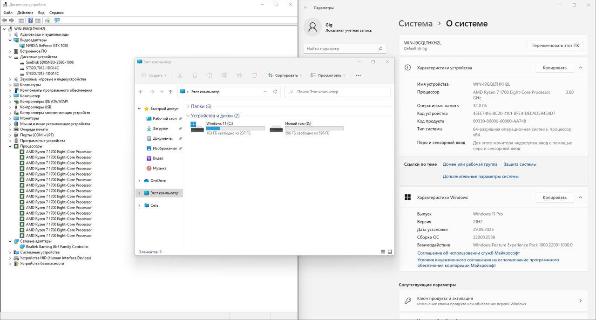Select NVIDIA GeForce GTX 1080 in the device tree
This screenshot has width=596, height=320.
[x=47, y=46]
